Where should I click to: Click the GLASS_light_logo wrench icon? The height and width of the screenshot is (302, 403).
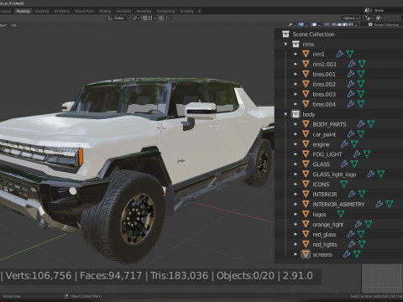370,174
